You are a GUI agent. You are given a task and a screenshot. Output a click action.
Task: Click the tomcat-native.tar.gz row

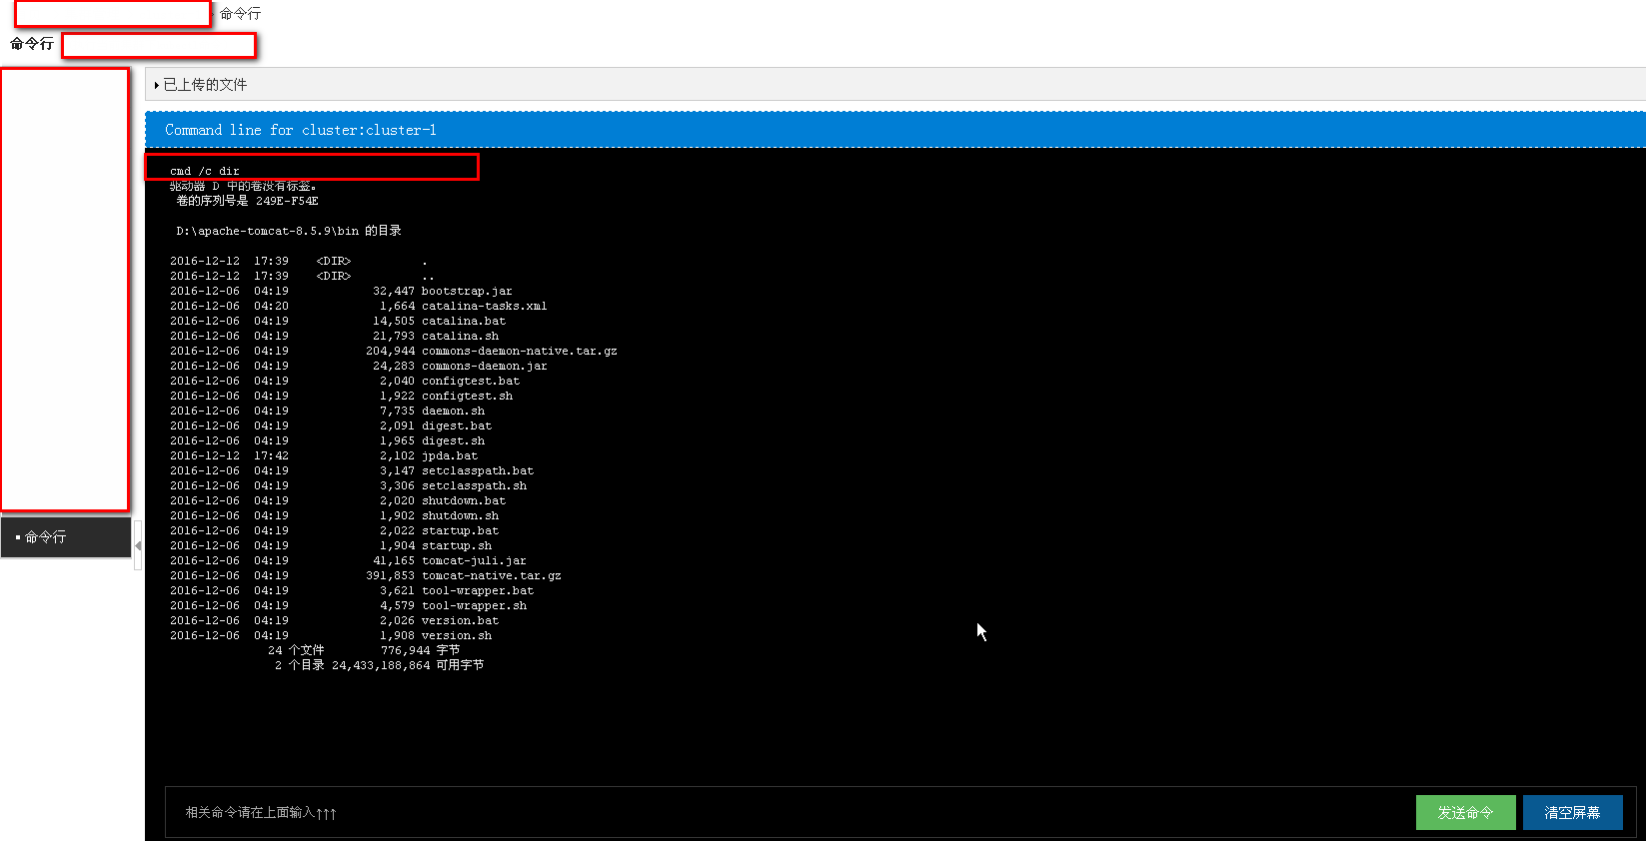(366, 575)
